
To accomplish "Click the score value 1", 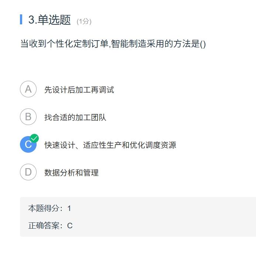I will click(x=69, y=208).
